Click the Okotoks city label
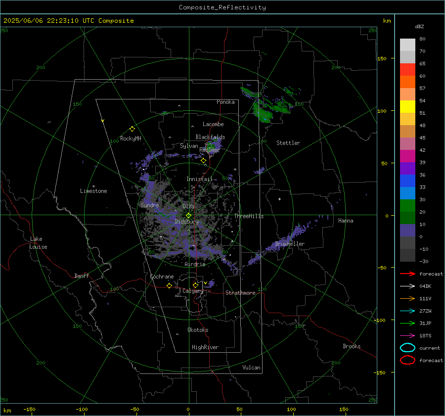This screenshot has height=416, width=445. [x=198, y=330]
